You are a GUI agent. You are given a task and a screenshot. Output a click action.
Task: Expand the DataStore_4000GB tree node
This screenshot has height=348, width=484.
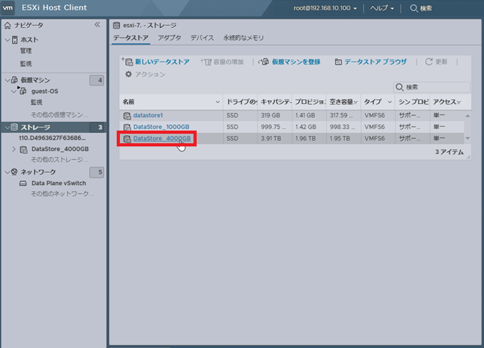(x=15, y=149)
